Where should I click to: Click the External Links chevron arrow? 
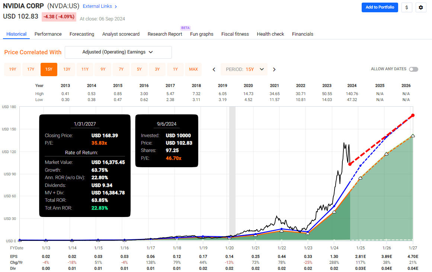pos(116,7)
